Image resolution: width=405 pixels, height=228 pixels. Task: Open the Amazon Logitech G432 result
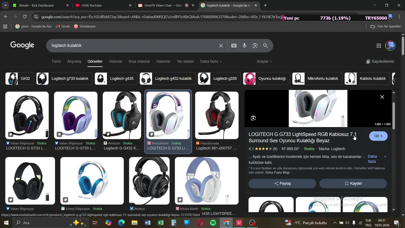(122, 116)
